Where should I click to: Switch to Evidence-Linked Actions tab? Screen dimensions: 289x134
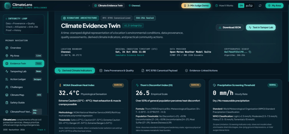coord(201,70)
